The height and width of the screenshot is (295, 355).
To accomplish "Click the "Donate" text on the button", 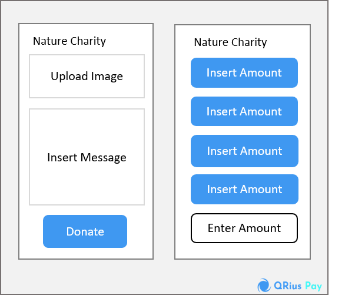I will pyautogui.click(x=85, y=231).
